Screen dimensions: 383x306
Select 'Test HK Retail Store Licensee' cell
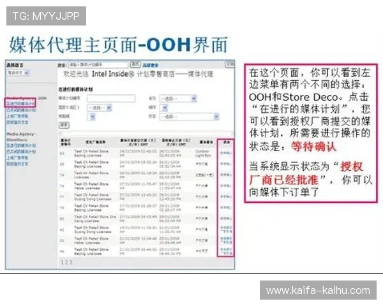pos(91,175)
